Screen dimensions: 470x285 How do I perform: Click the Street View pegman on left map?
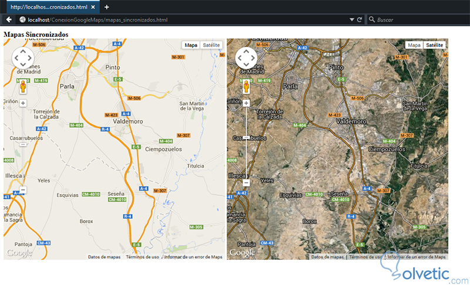coord(23,87)
